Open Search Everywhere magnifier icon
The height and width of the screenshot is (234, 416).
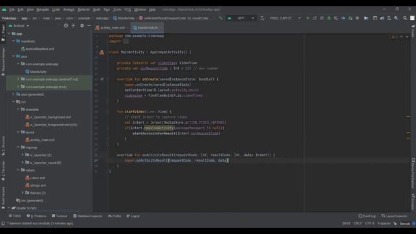(405, 18)
